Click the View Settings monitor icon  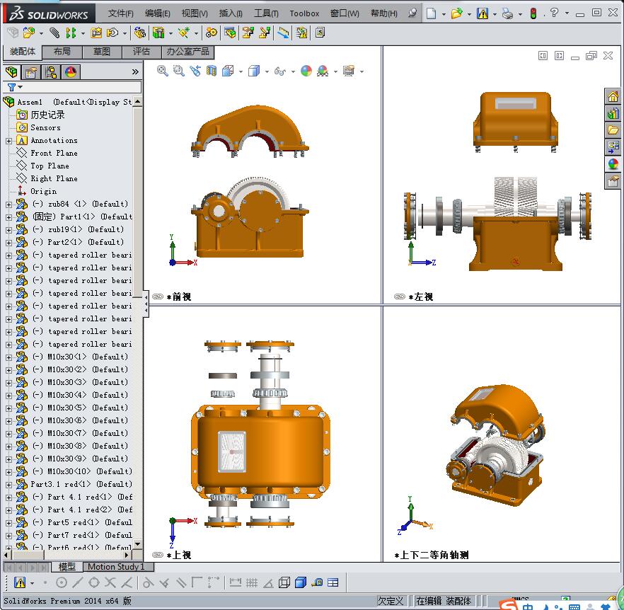pyautogui.click(x=349, y=71)
